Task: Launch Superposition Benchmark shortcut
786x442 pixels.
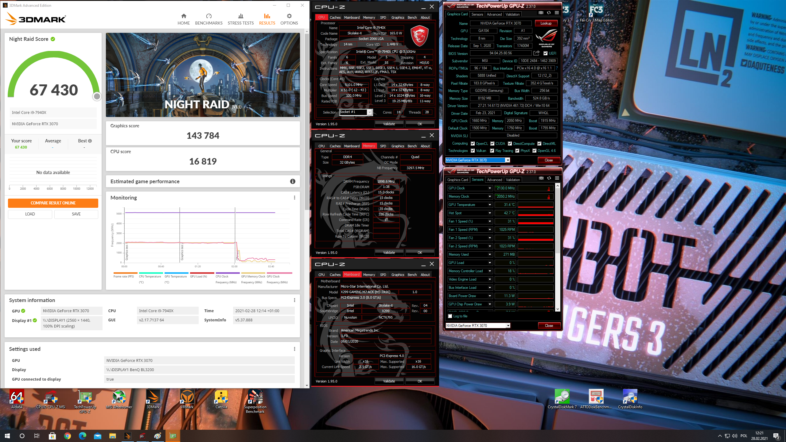Action: point(255,401)
